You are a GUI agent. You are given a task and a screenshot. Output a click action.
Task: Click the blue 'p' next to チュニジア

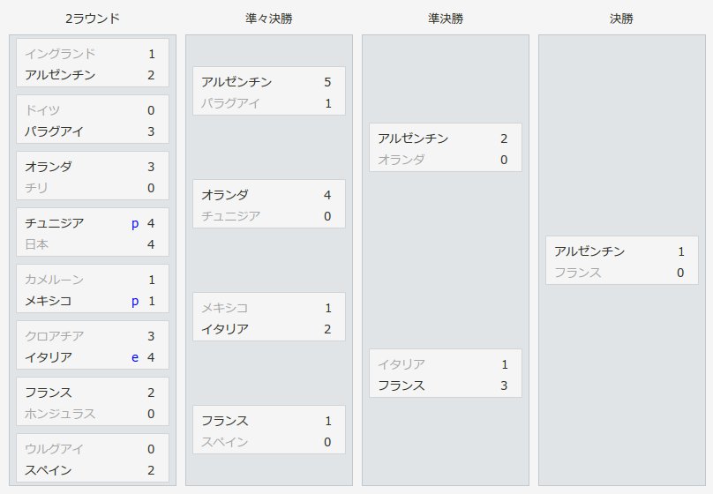(x=135, y=223)
